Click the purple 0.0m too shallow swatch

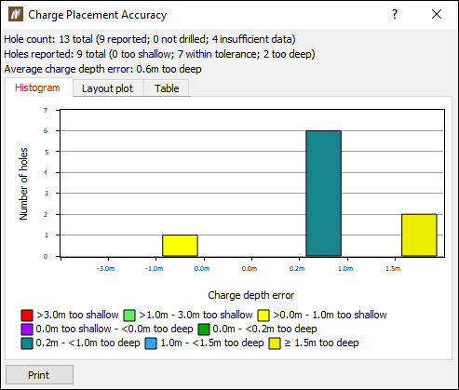[27, 329]
